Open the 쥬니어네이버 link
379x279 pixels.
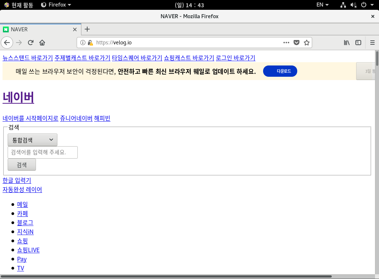(x=76, y=118)
